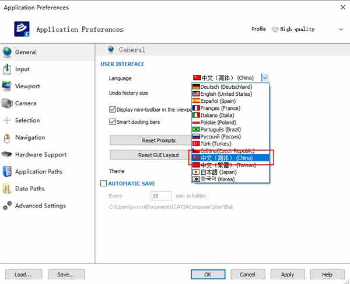Choose Türk (Turkey) language

230,144
